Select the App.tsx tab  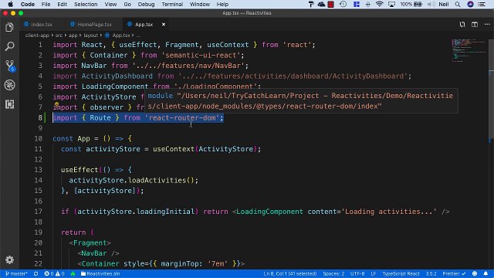(144, 24)
